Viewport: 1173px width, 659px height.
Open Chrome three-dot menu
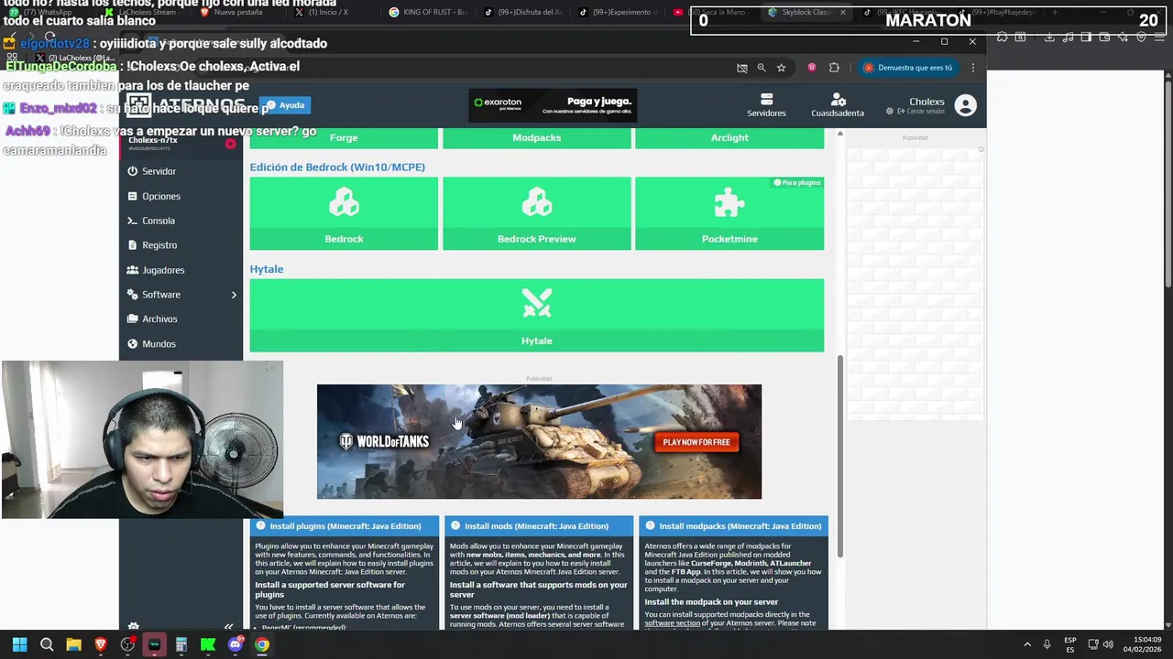click(x=973, y=68)
